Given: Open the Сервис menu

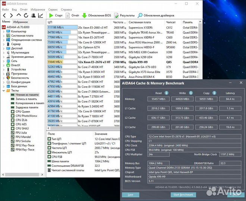Looking at the screenshot, I should pyautogui.click(x=53, y=10).
